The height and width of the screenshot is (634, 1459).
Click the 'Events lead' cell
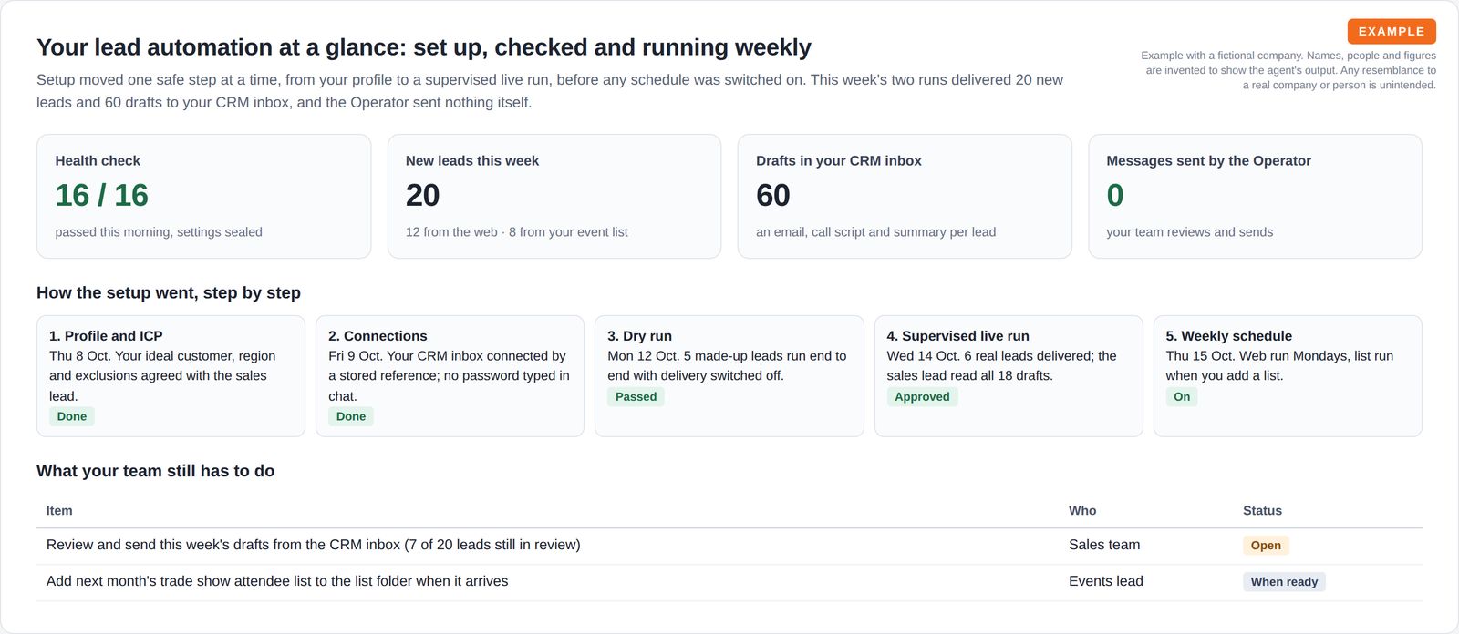pyautogui.click(x=1106, y=581)
